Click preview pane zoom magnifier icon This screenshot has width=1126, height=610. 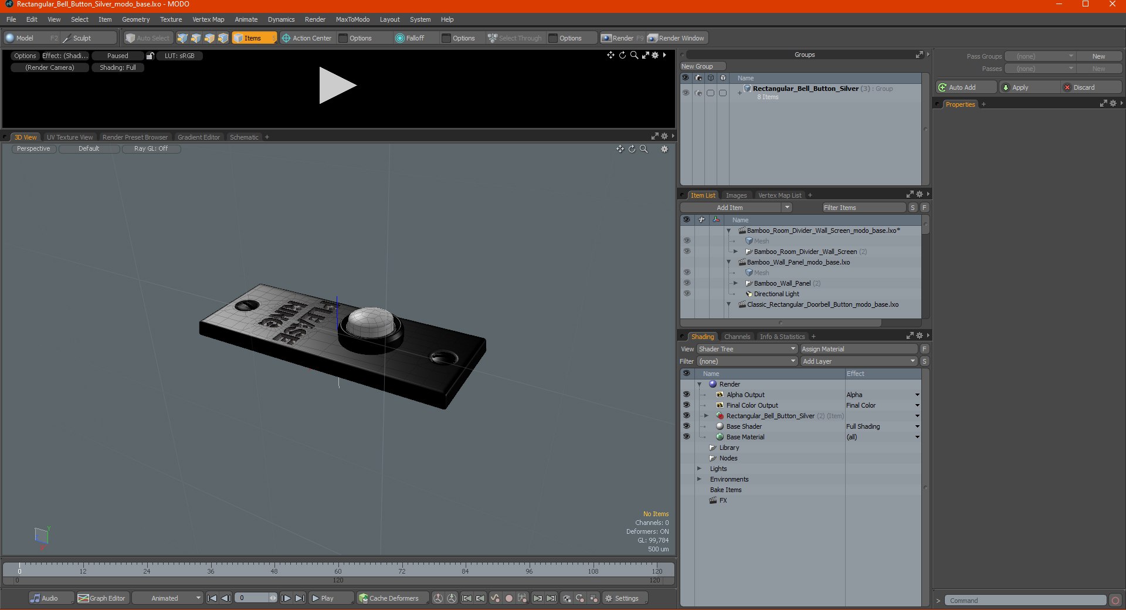coord(634,55)
